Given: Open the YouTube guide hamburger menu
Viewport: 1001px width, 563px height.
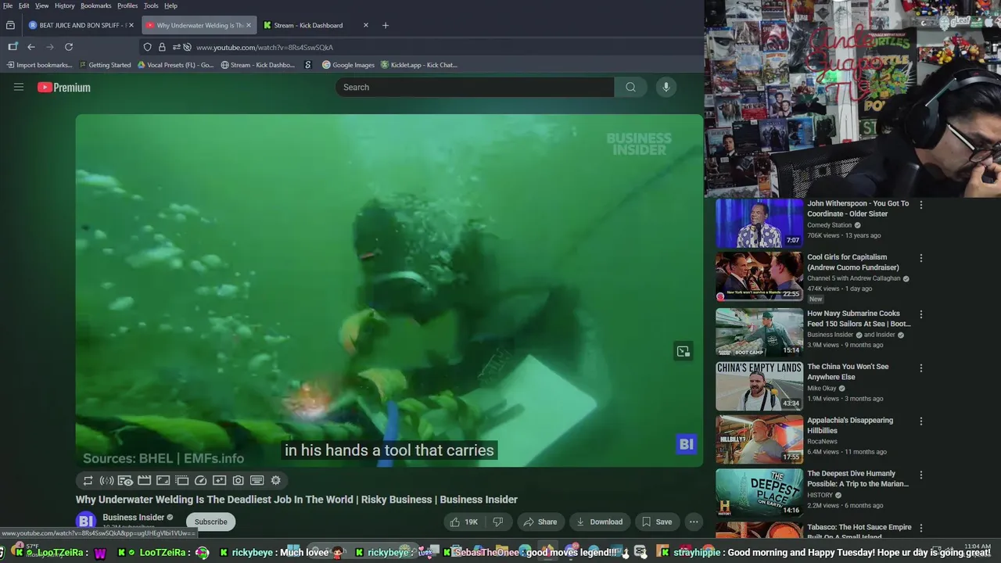Looking at the screenshot, I should point(19,87).
